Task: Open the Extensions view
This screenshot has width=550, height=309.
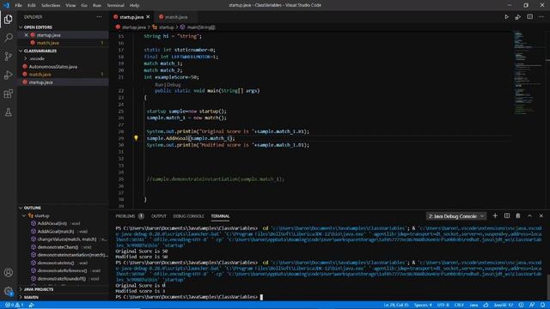Action: (x=8, y=94)
